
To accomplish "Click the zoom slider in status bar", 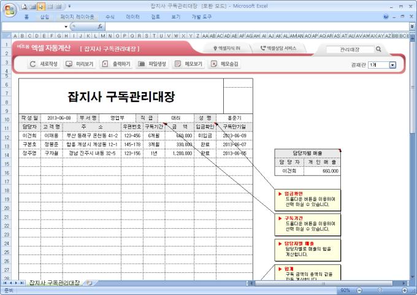I will pos(380,289).
